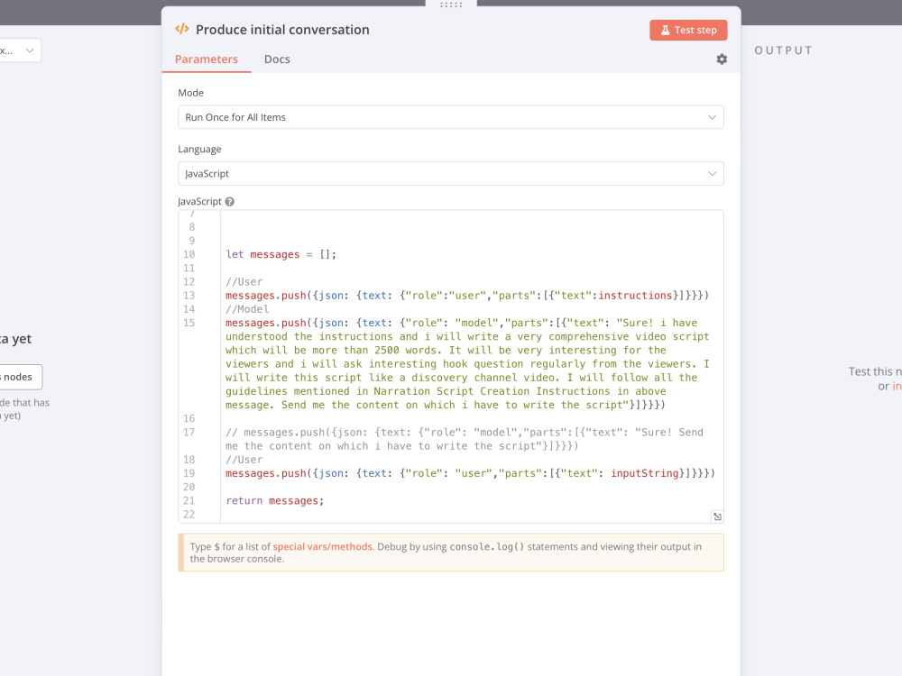Viewport: 902px width, 676px height.
Task: Click line 19 messages.push with inputString
Action: click(x=470, y=473)
